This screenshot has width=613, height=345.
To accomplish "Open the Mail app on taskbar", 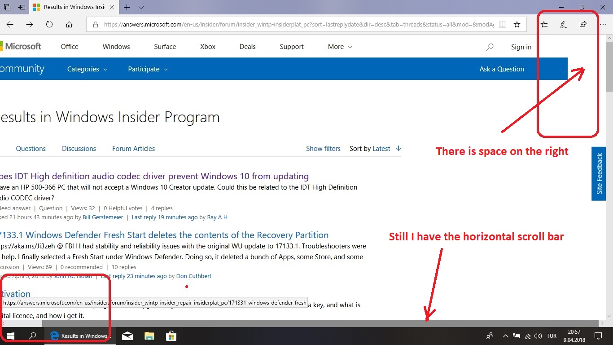I will 127,336.
